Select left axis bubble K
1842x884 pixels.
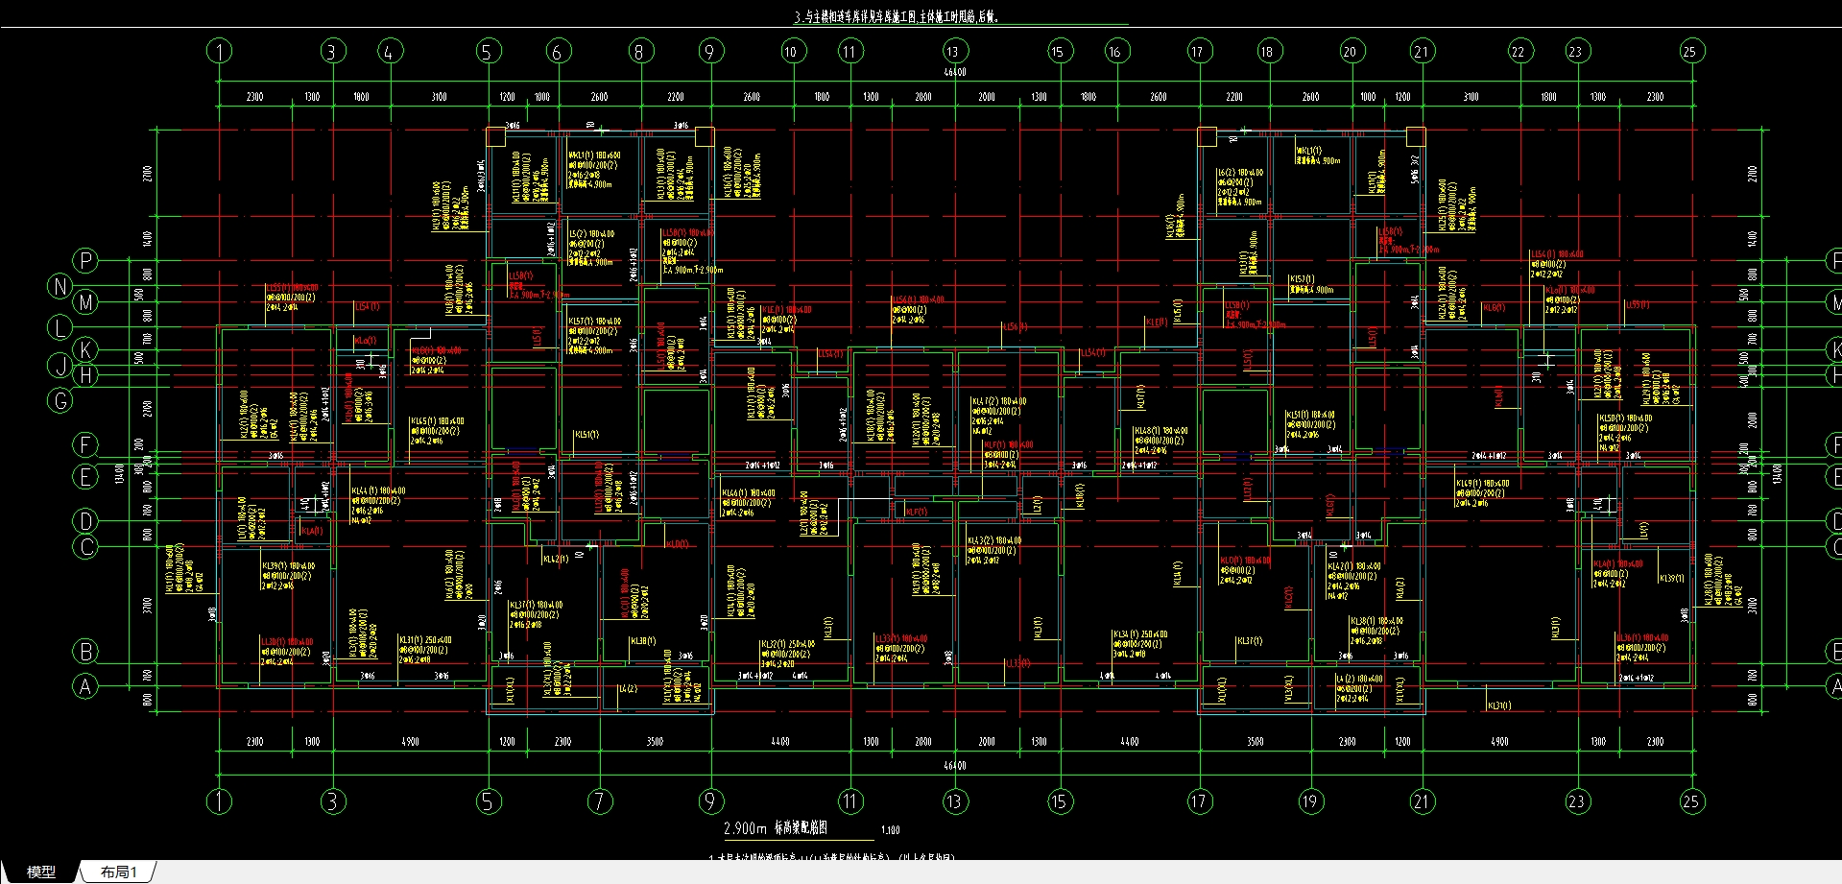(x=86, y=349)
